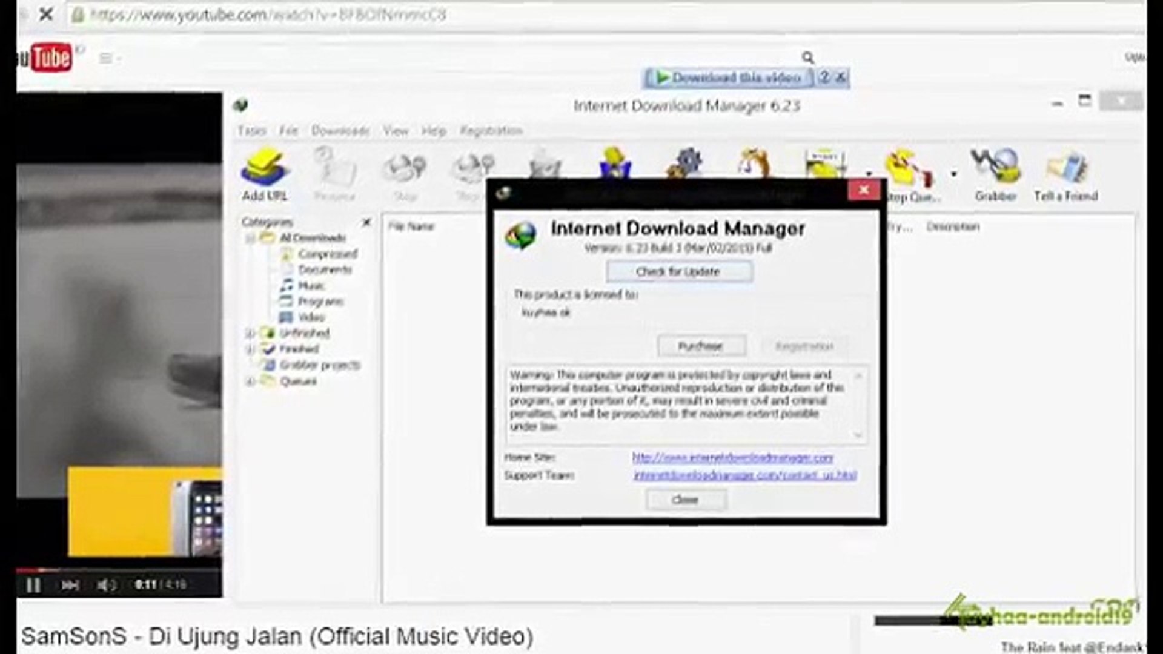This screenshot has width=1163, height=654.
Task: Skip to next YouTube video
Action: point(70,585)
